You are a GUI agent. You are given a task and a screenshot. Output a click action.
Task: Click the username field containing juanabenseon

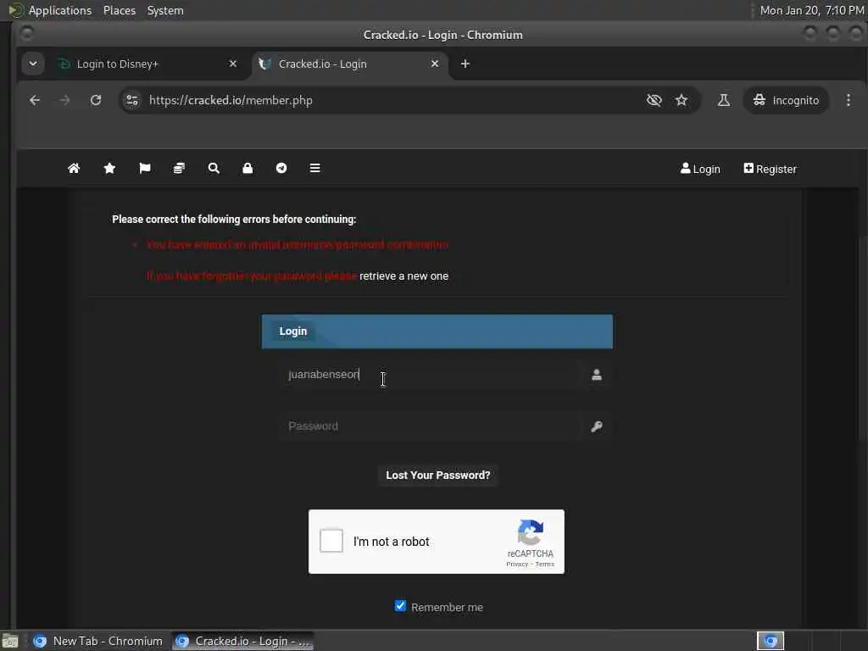pyautogui.click(x=429, y=375)
